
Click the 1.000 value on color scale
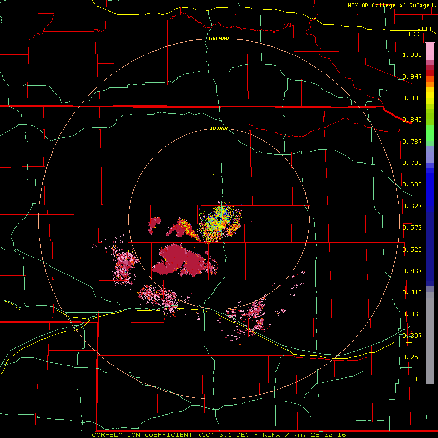[x=412, y=55]
